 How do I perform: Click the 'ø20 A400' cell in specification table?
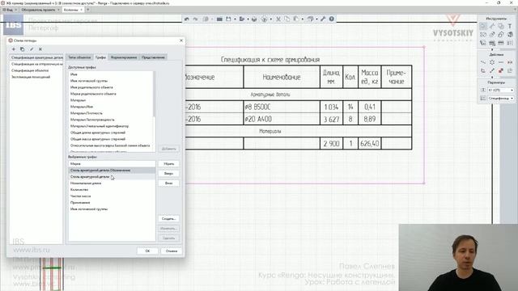click(x=282, y=119)
